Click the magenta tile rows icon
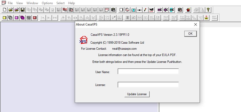The width and height of the screenshot is (241, 112). 17,18
